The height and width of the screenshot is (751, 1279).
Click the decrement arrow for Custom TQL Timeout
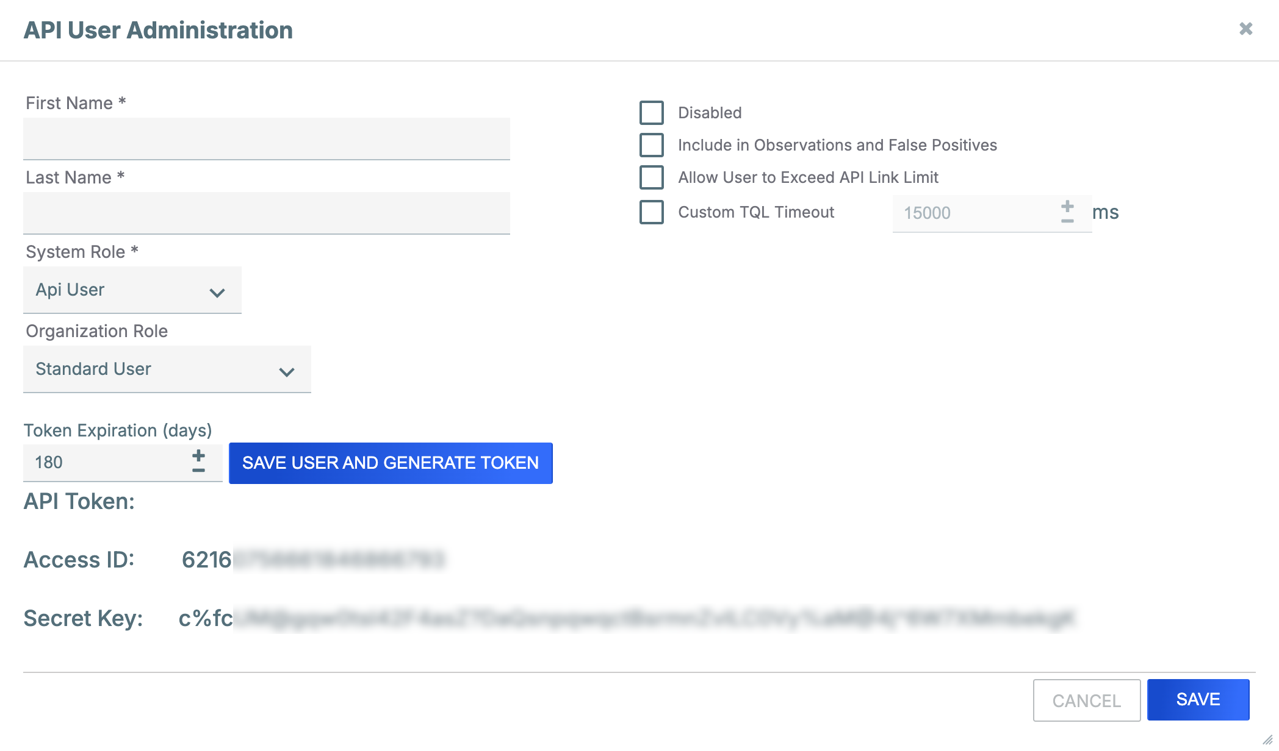[1067, 221]
